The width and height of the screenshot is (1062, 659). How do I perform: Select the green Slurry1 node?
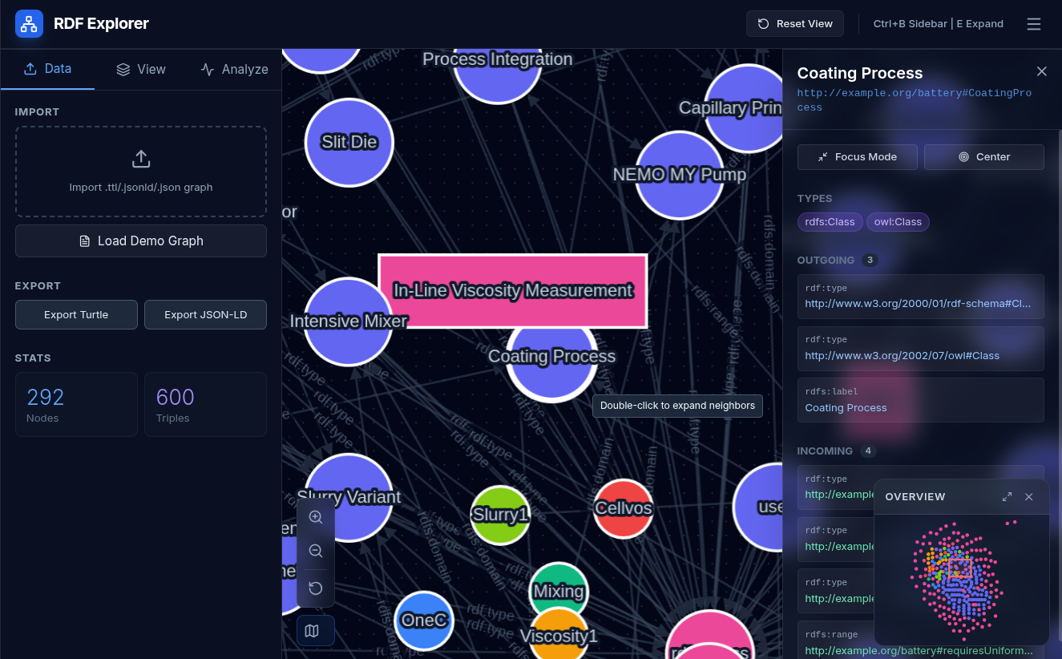click(x=500, y=515)
